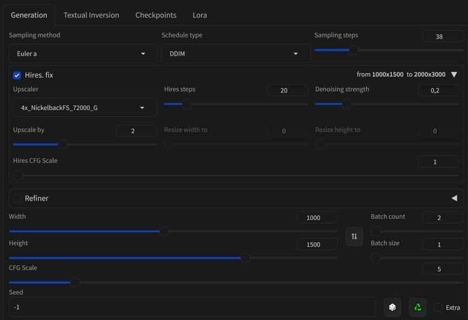This screenshot has height=320, width=468.
Task: Uncheck the Hires. fix checkbox
Action: [17, 75]
